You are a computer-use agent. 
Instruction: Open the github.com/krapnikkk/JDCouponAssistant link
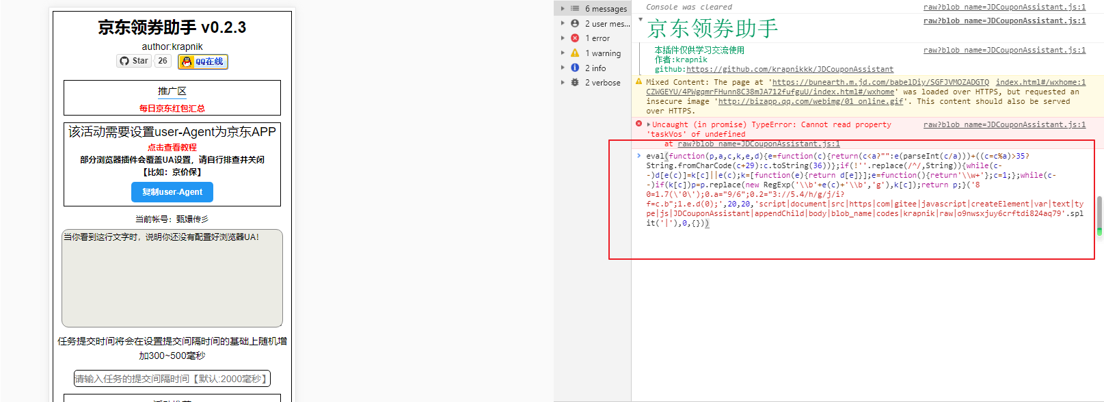(790, 69)
